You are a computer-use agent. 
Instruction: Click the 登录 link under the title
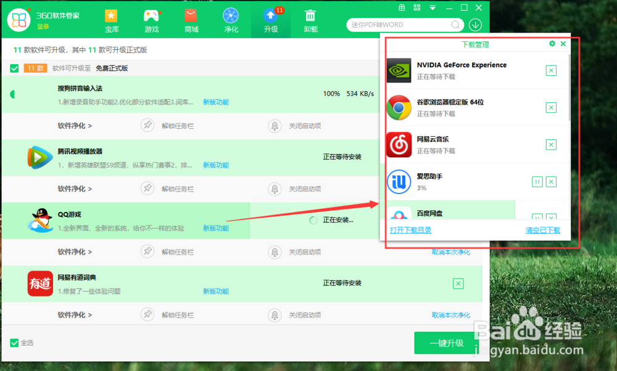pos(43,26)
